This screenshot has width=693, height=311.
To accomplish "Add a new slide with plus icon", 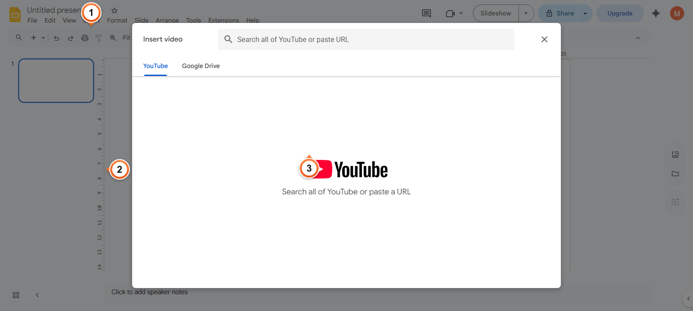I will click(34, 38).
